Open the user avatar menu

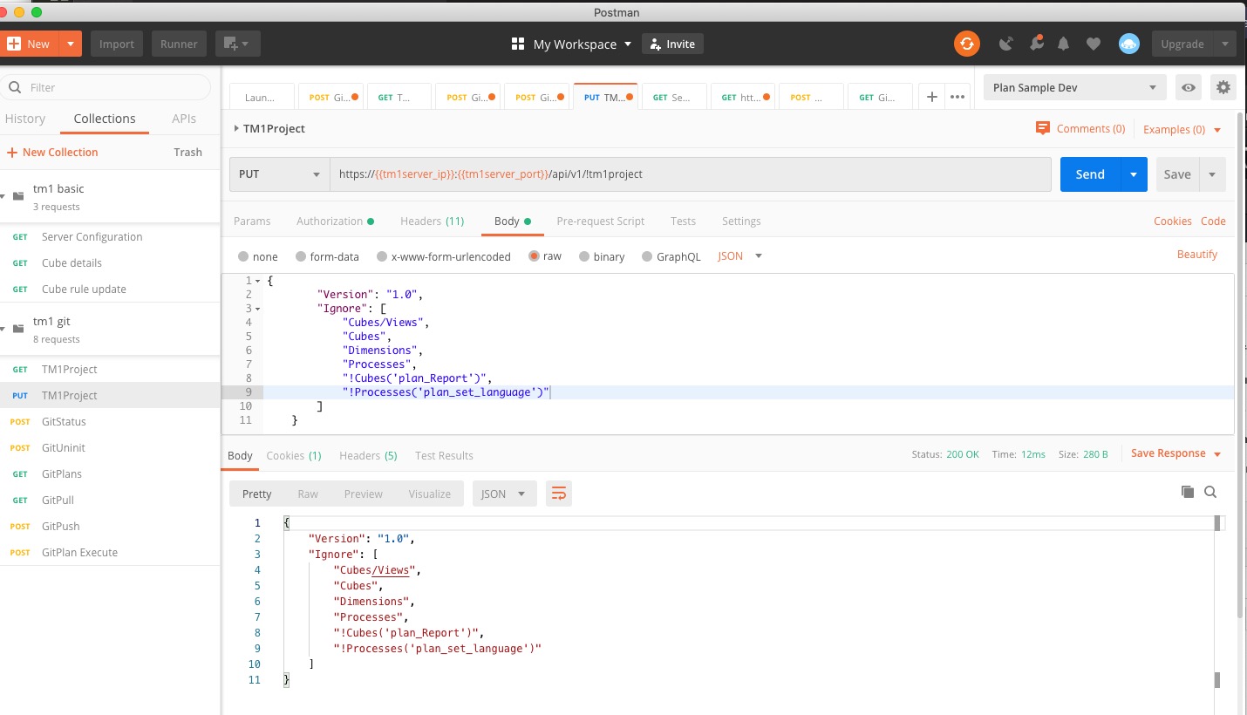tap(1129, 44)
